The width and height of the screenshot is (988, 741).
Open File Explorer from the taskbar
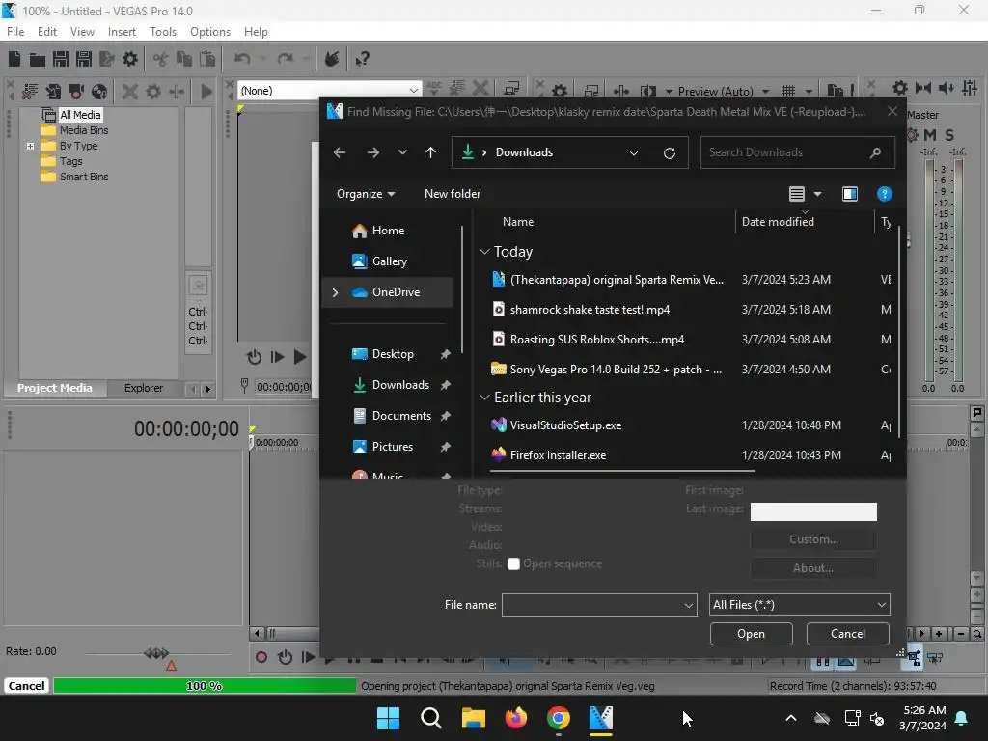coord(473,718)
